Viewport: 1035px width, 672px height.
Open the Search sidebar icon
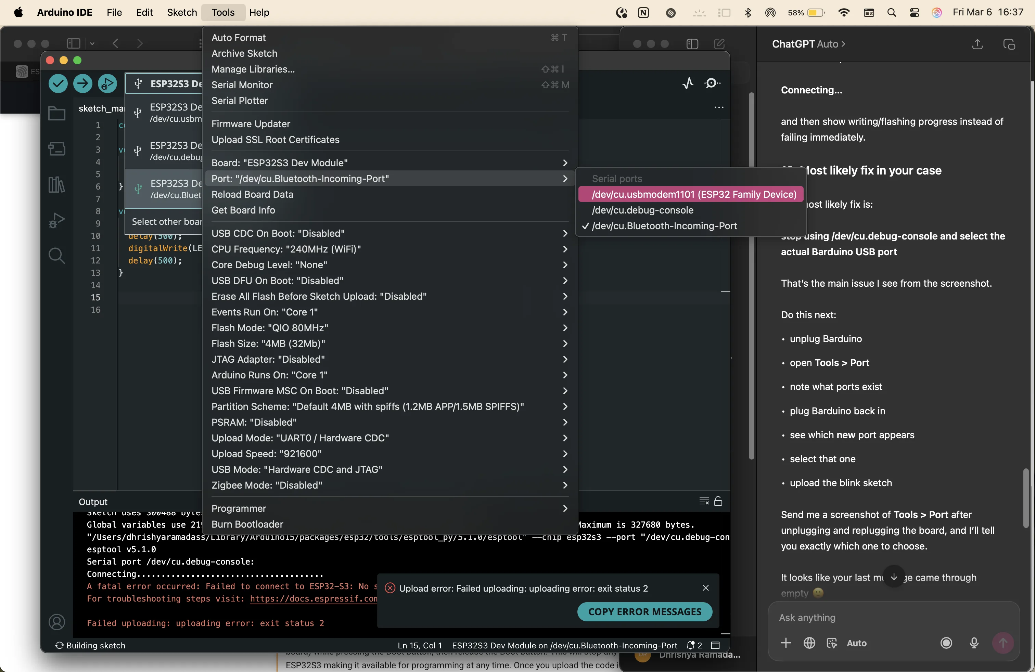(56, 256)
